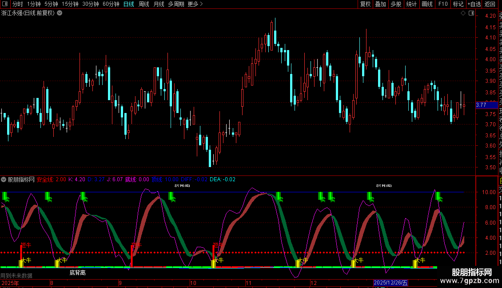Add stock via +自选 button
Image resolution: width=502 pixels, height=288 pixels.
pos(474,4)
